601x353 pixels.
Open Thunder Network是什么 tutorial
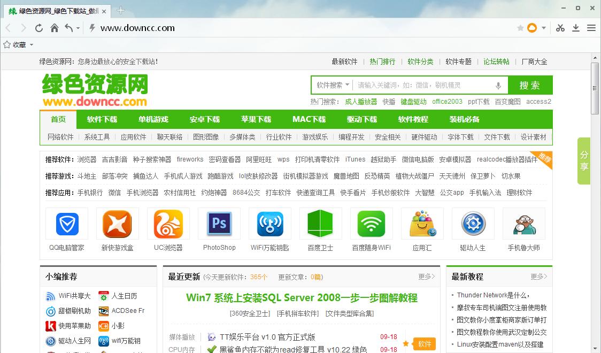tap(493, 295)
